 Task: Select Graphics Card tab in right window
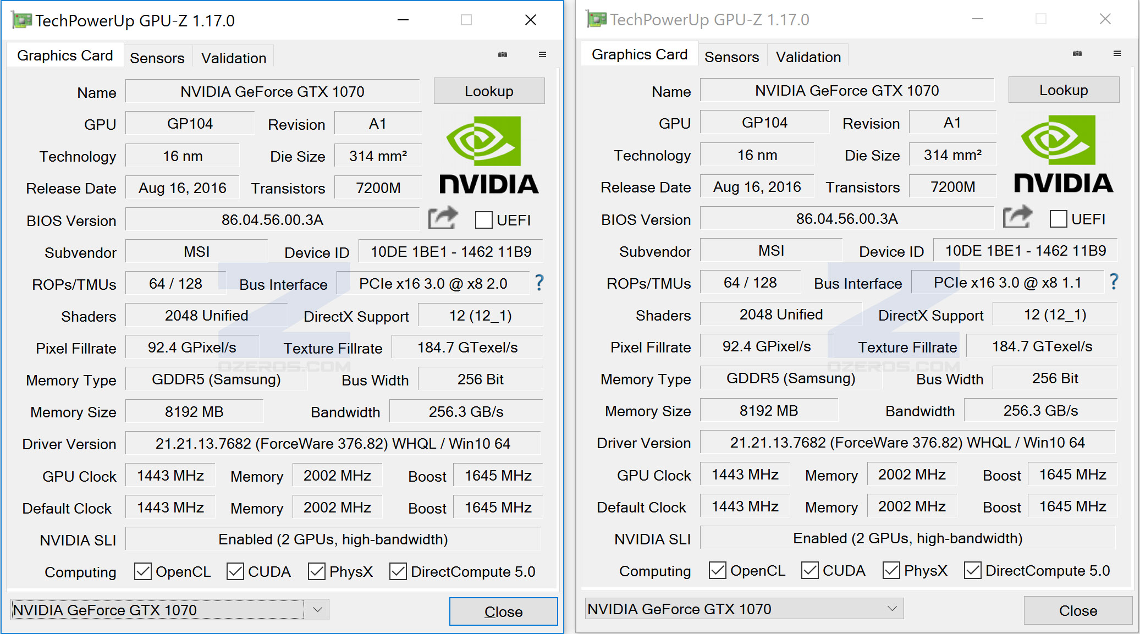point(640,54)
